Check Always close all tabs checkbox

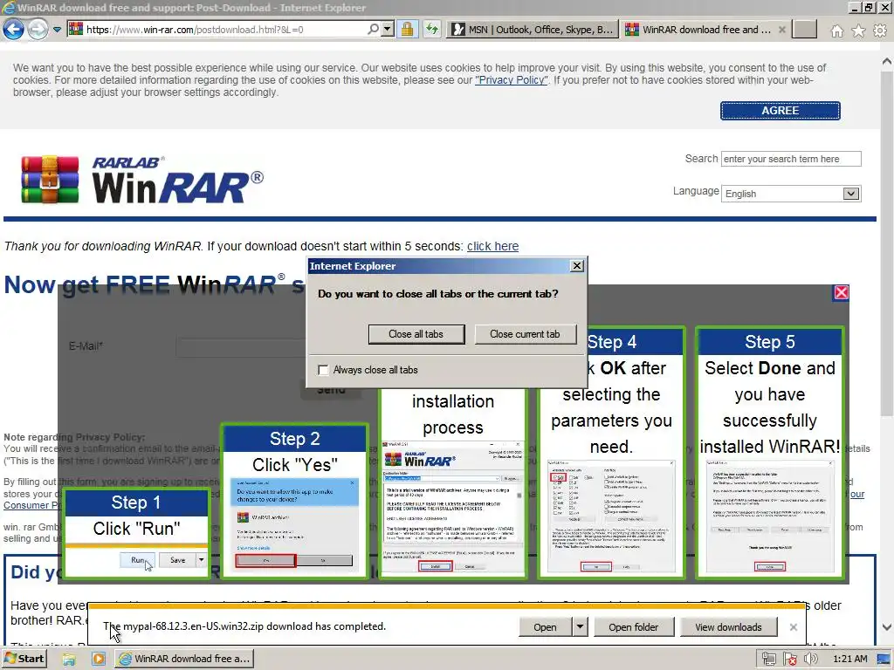tap(323, 370)
